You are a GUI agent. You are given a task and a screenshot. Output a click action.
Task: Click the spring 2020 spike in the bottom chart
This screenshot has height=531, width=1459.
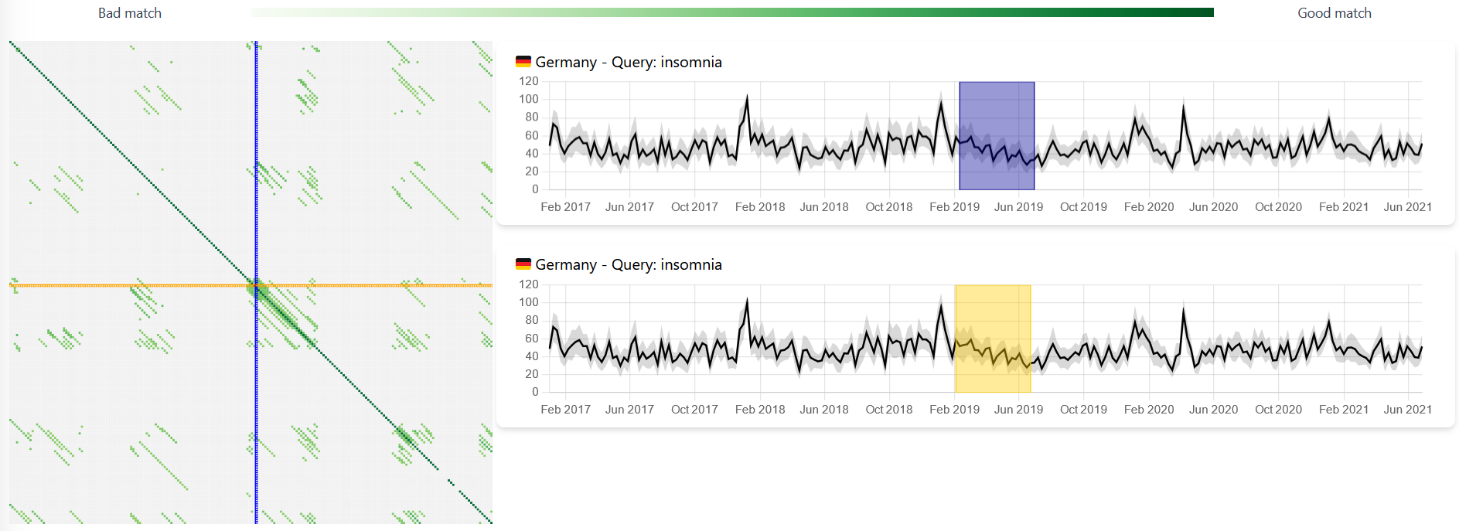(1183, 311)
